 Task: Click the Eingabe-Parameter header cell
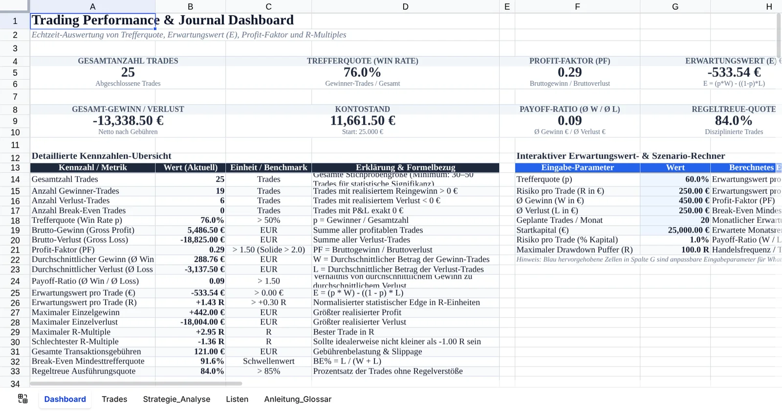point(577,168)
